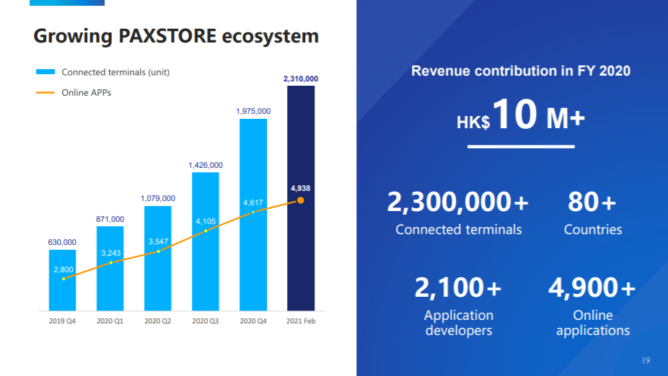Click the '2,800' line data label
The width and height of the screenshot is (668, 376).
[x=63, y=269]
